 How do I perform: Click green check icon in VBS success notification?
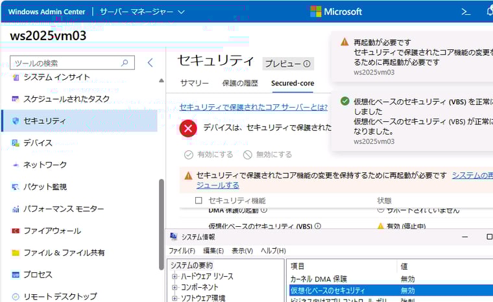click(x=345, y=101)
